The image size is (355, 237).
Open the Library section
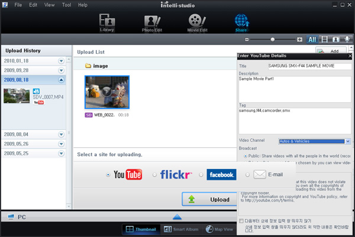(107, 23)
